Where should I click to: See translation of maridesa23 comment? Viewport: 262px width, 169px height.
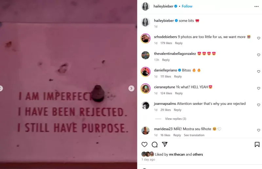(x=194, y=135)
